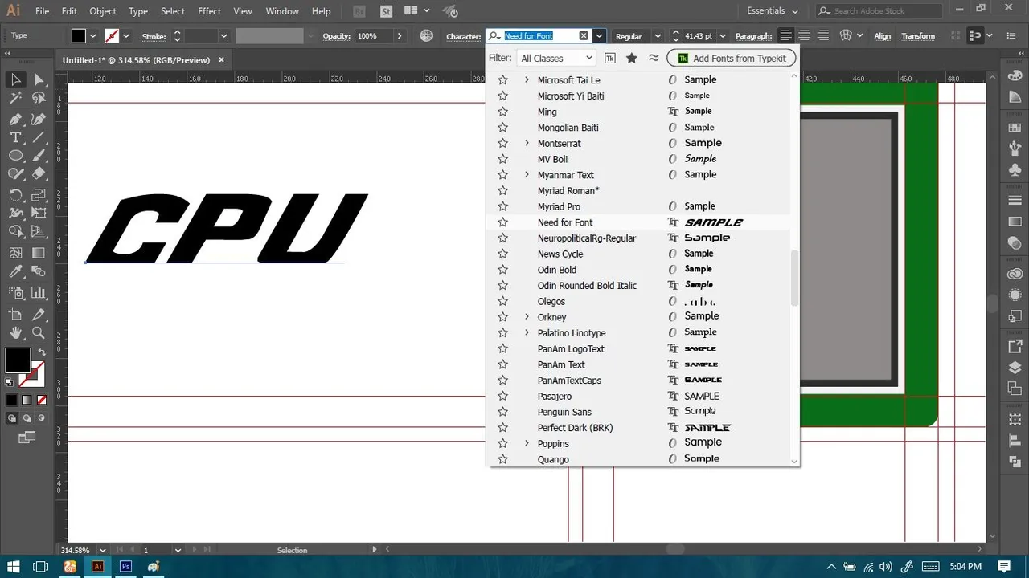Open the Type menu

point(138,11)
